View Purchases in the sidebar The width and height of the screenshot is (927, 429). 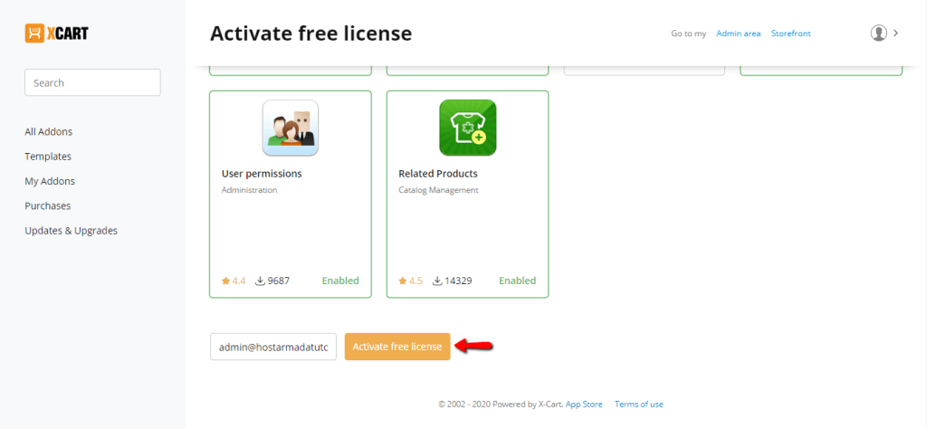tap(47, 205)
